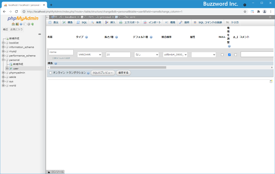Collapse the booklist database tree node
The height and width of the screenshot is (174, 275).
click(x=3, y=43)
